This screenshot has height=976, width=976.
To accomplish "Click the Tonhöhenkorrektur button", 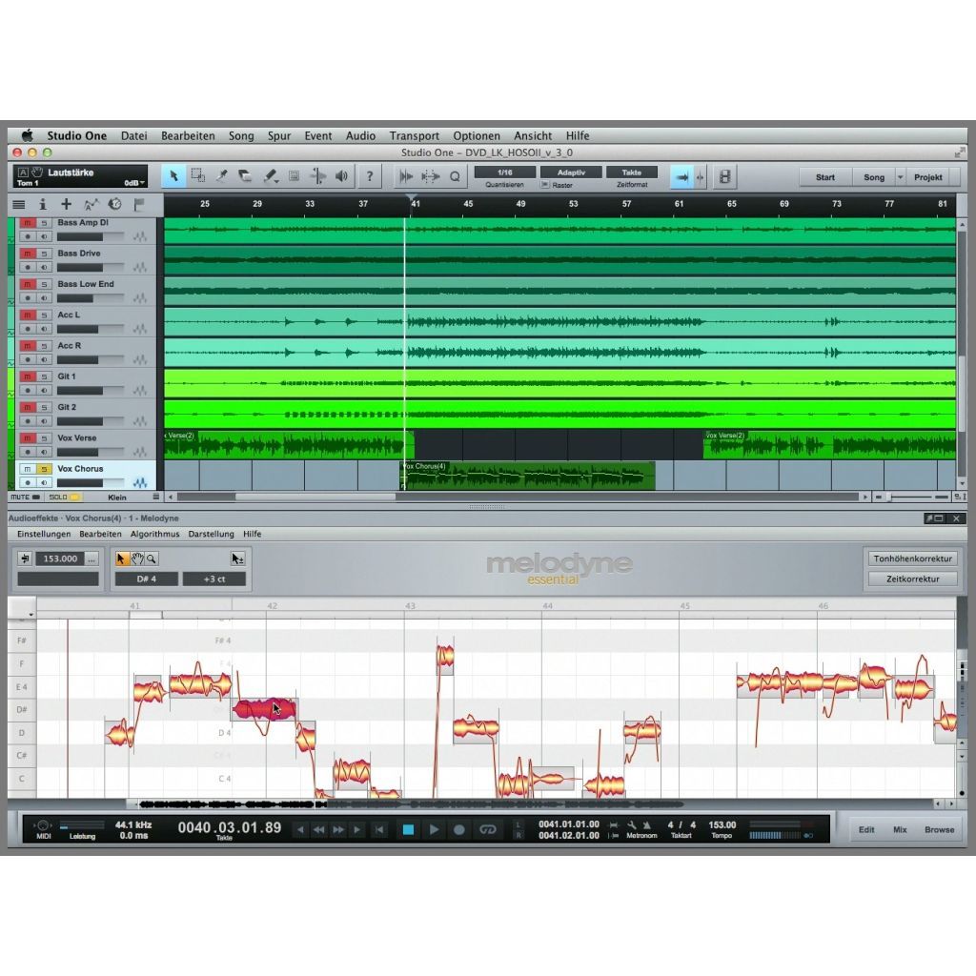I will coord(912,559).
